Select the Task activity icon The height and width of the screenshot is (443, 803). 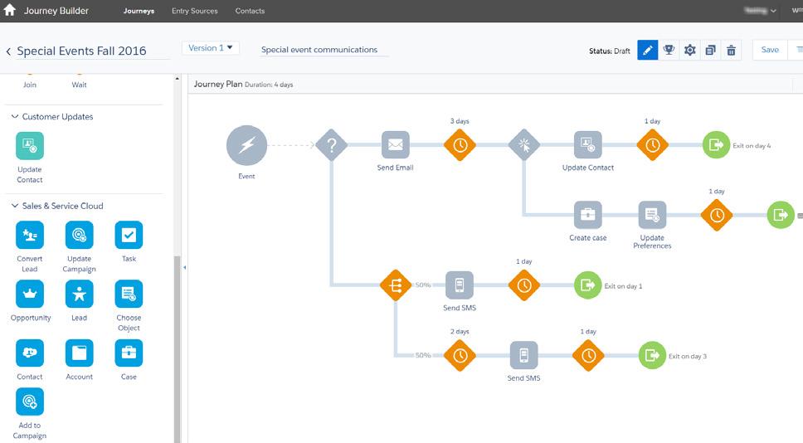(129, 235)
